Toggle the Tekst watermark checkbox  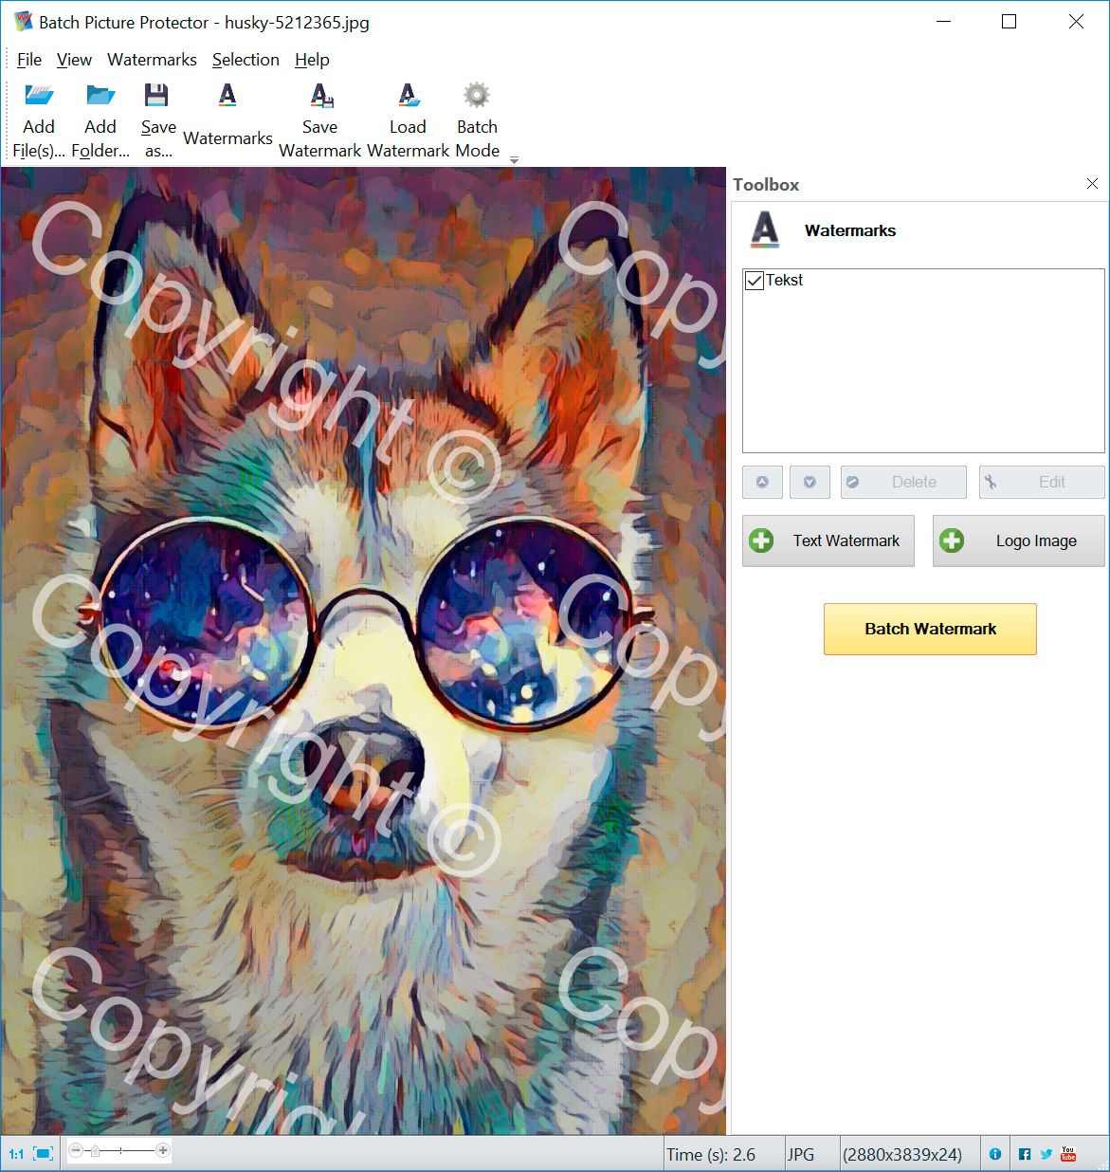click(x=754, y=280)
